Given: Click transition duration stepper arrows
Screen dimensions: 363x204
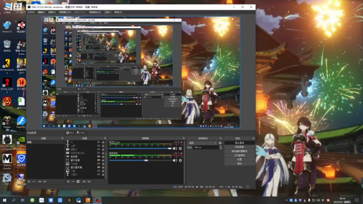Looking at the screenshot, I should coord(221,147).
